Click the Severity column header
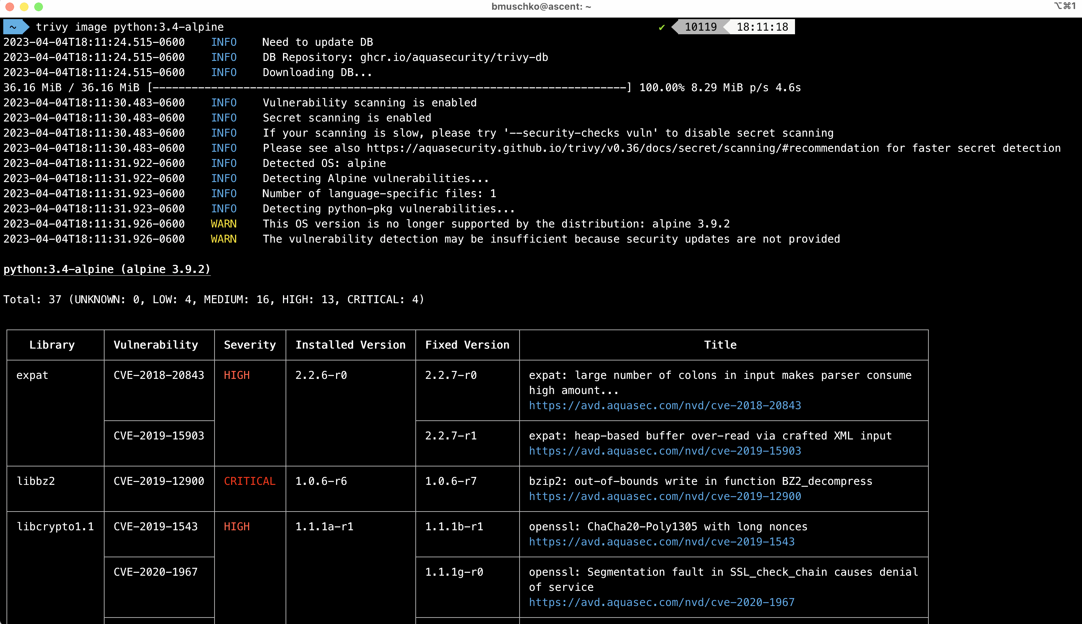The width and height of the screenshot is (1082, 624). pyautogui.click(x=250, y=345)
